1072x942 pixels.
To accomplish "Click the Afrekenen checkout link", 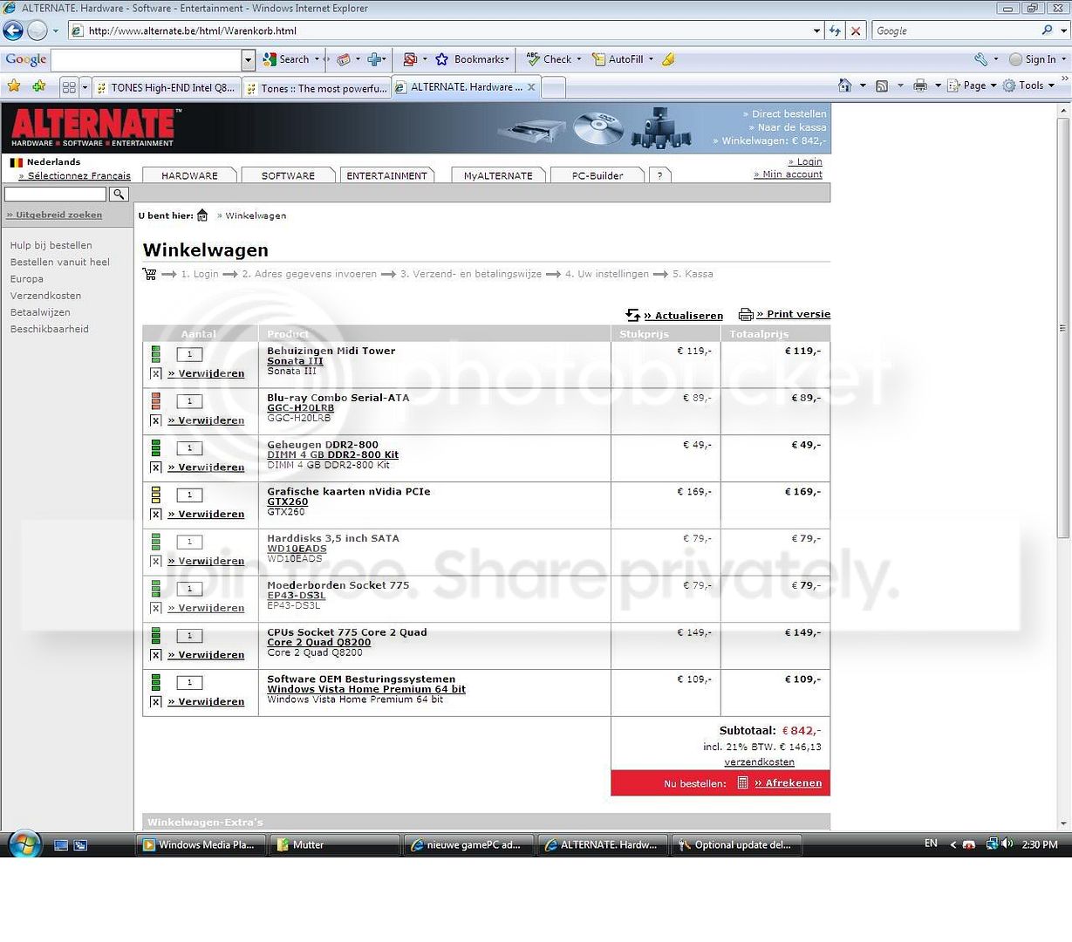I will 789,783.
